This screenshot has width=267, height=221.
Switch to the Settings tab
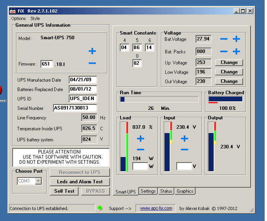click(148, 191)
